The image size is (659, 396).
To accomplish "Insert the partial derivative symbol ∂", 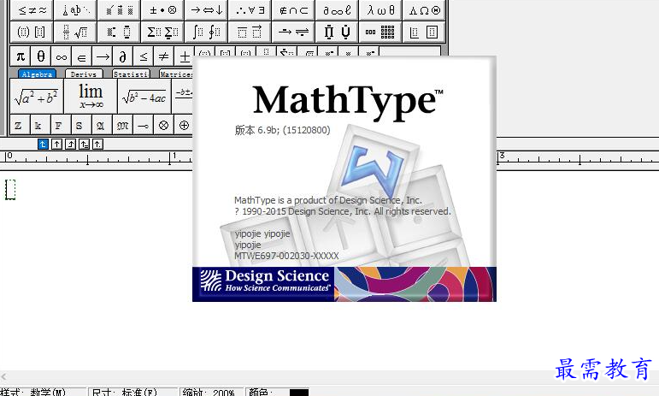I will coord(123,56).
